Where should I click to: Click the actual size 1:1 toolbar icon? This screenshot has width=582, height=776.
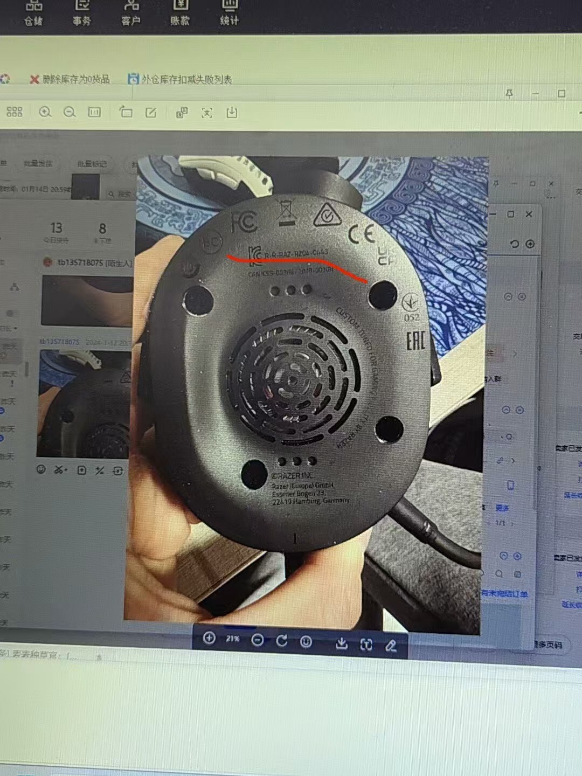[x=94, y=112]
